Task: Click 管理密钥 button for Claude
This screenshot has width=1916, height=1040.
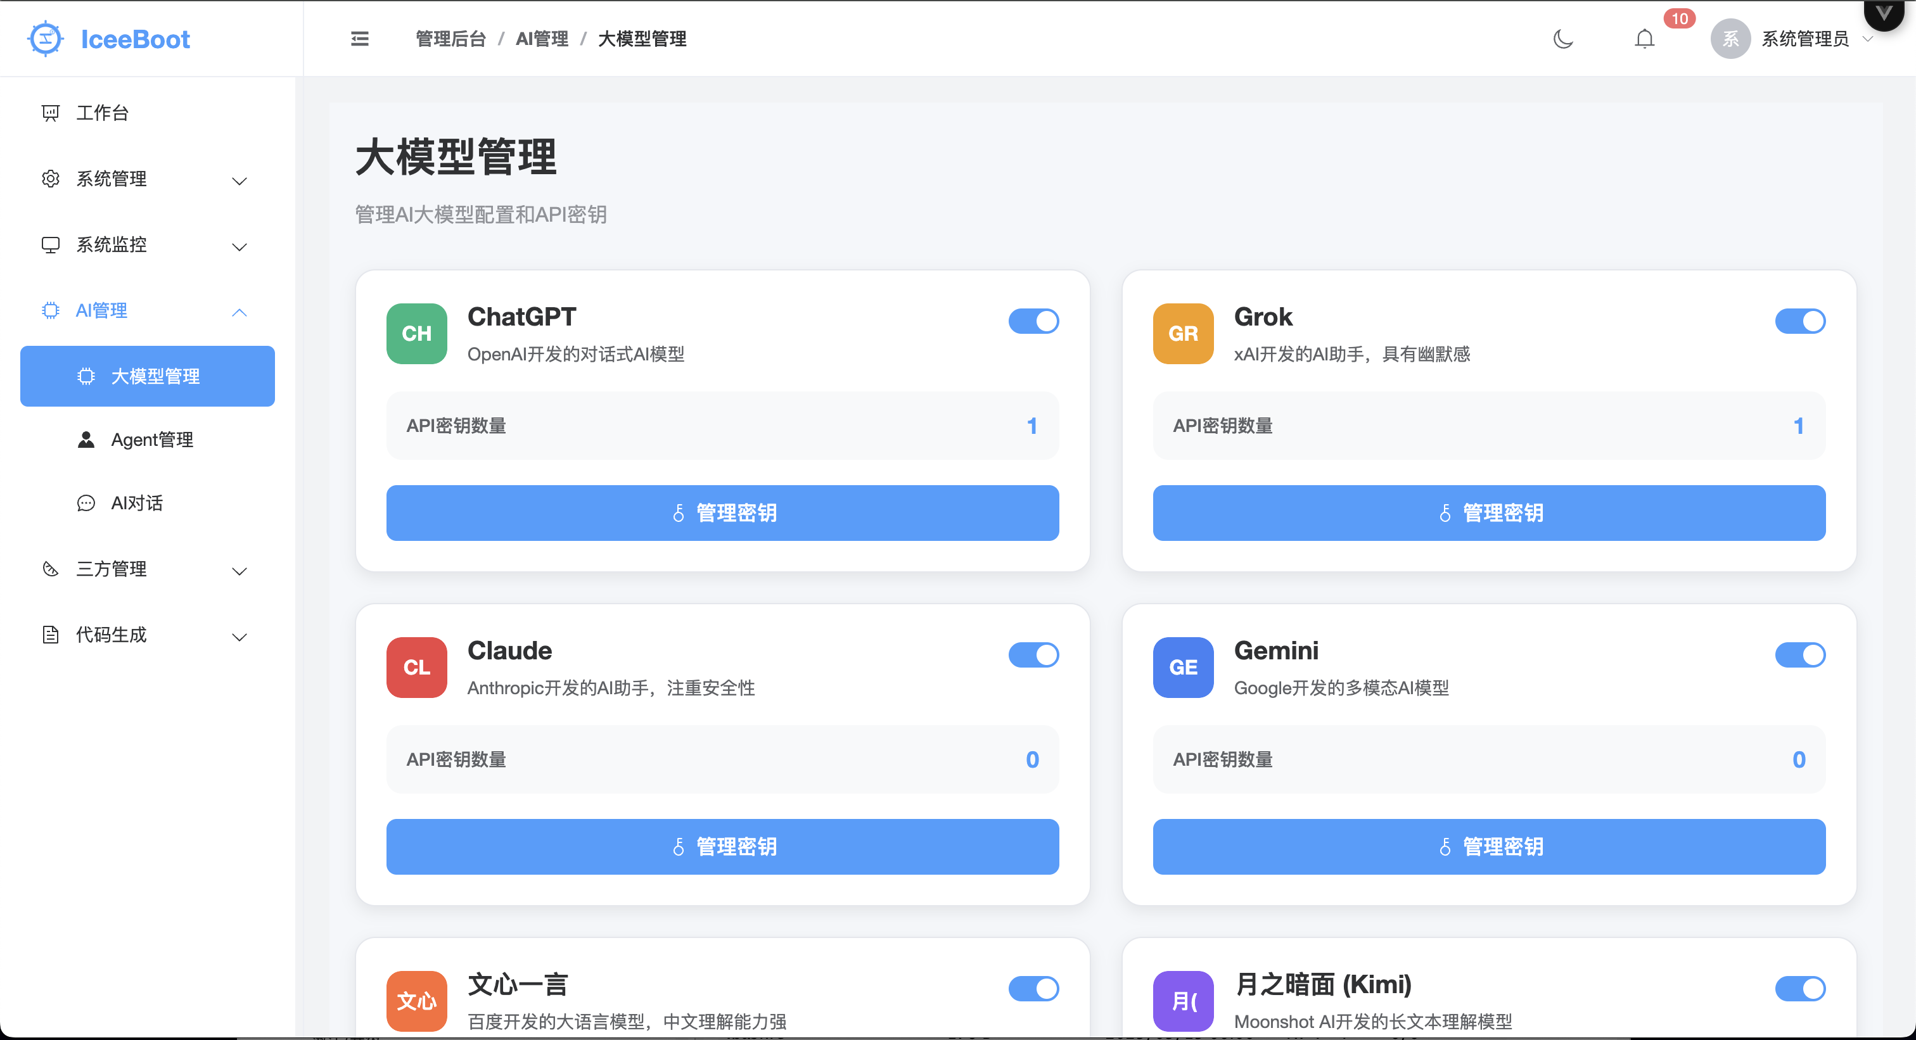Action: pyautogui.click(x=722, y=847)
